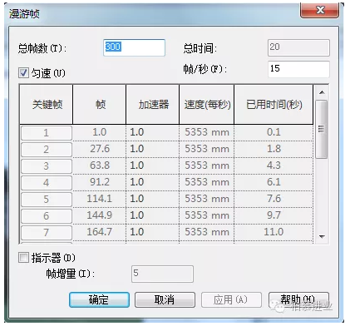The width and height of the screenshot is (350, 326).
Task: Click the disabled 总时间 field
Action: coord(298,47)
